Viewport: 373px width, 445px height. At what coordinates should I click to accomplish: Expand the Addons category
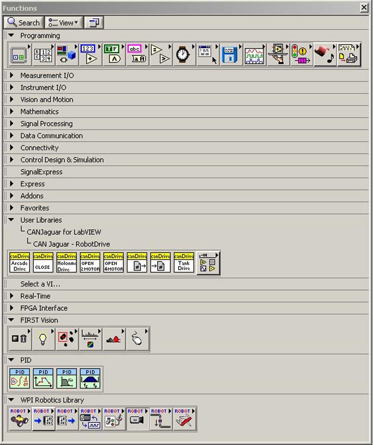(11, 196)
